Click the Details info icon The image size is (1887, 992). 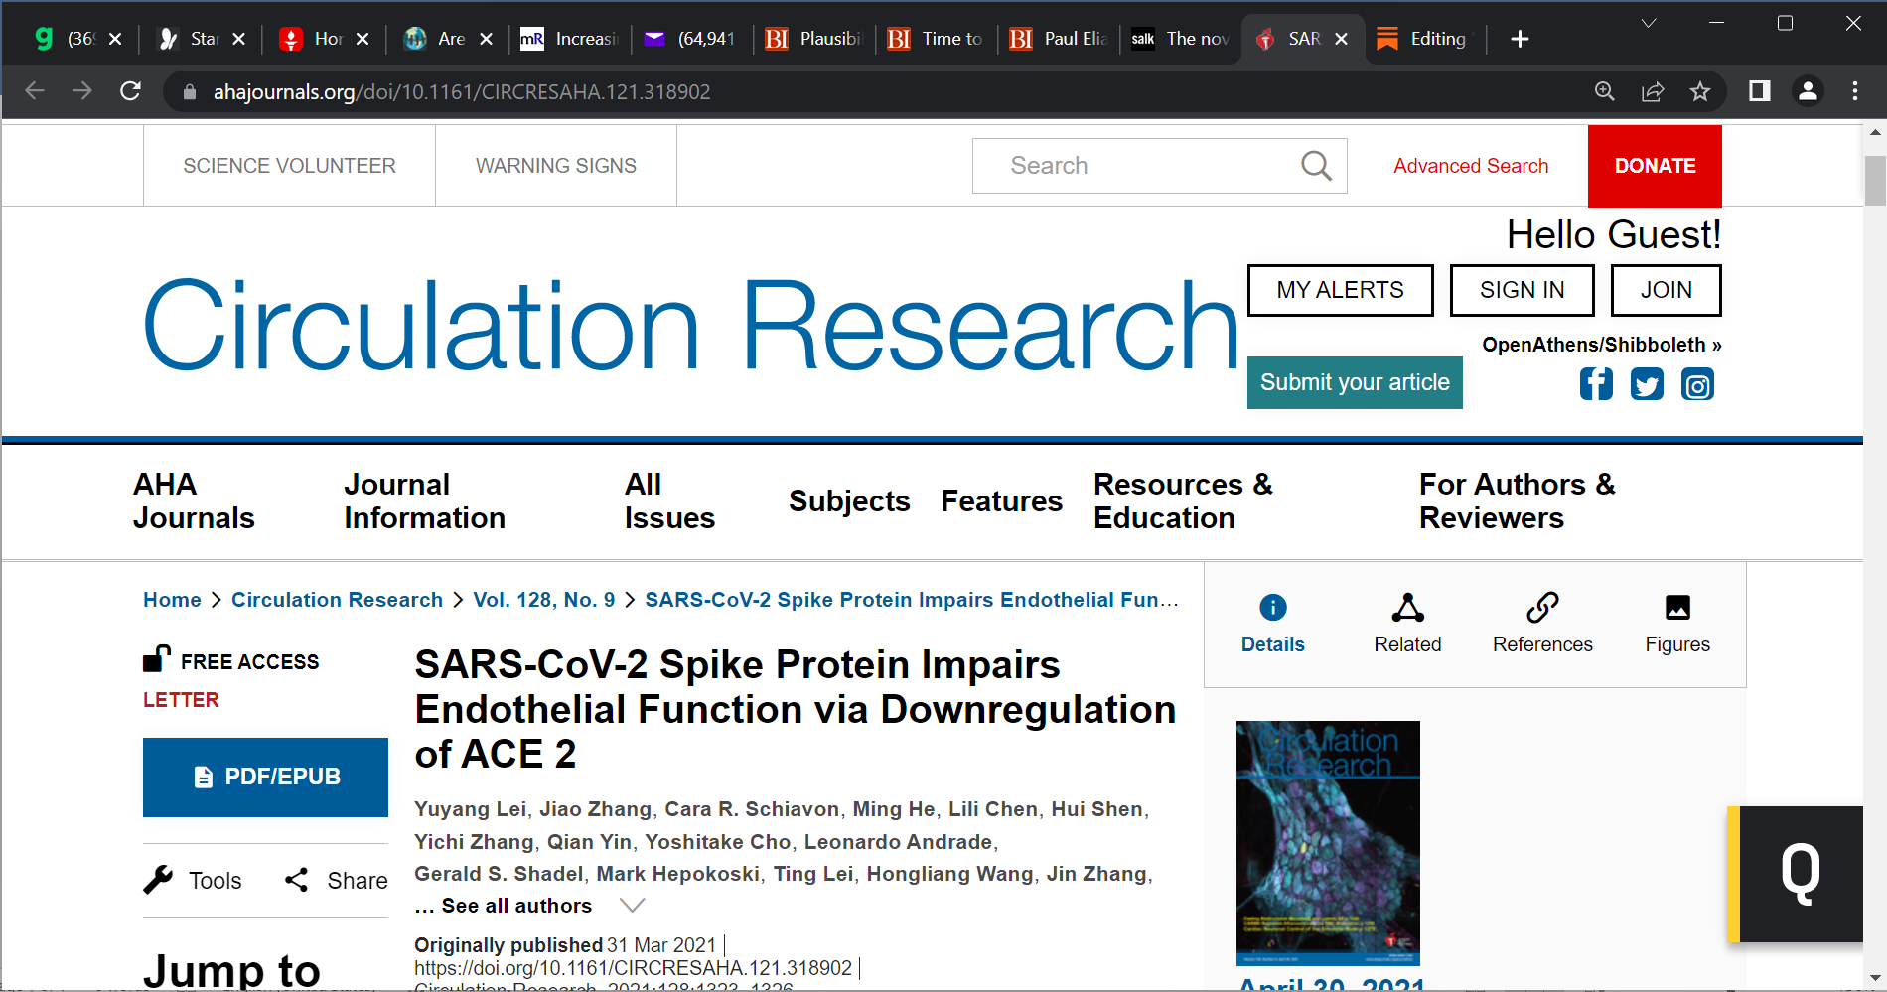(x=1273, y=607)
